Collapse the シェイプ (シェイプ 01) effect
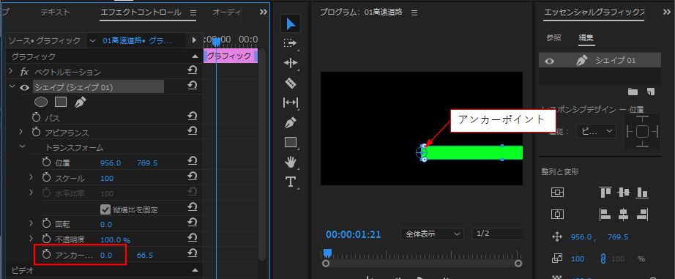 pyautogui.click(x=12, y=87)
